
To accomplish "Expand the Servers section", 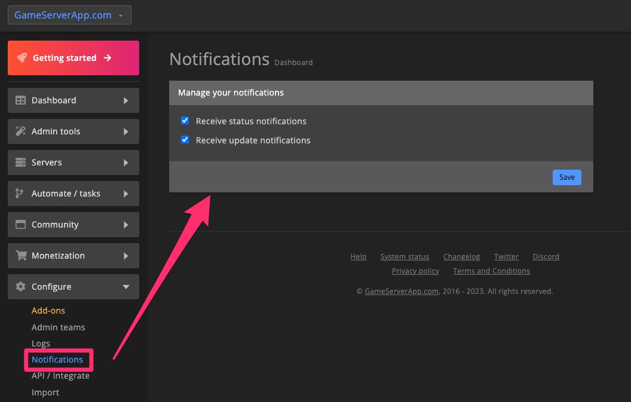I will [x=73, y=162].
